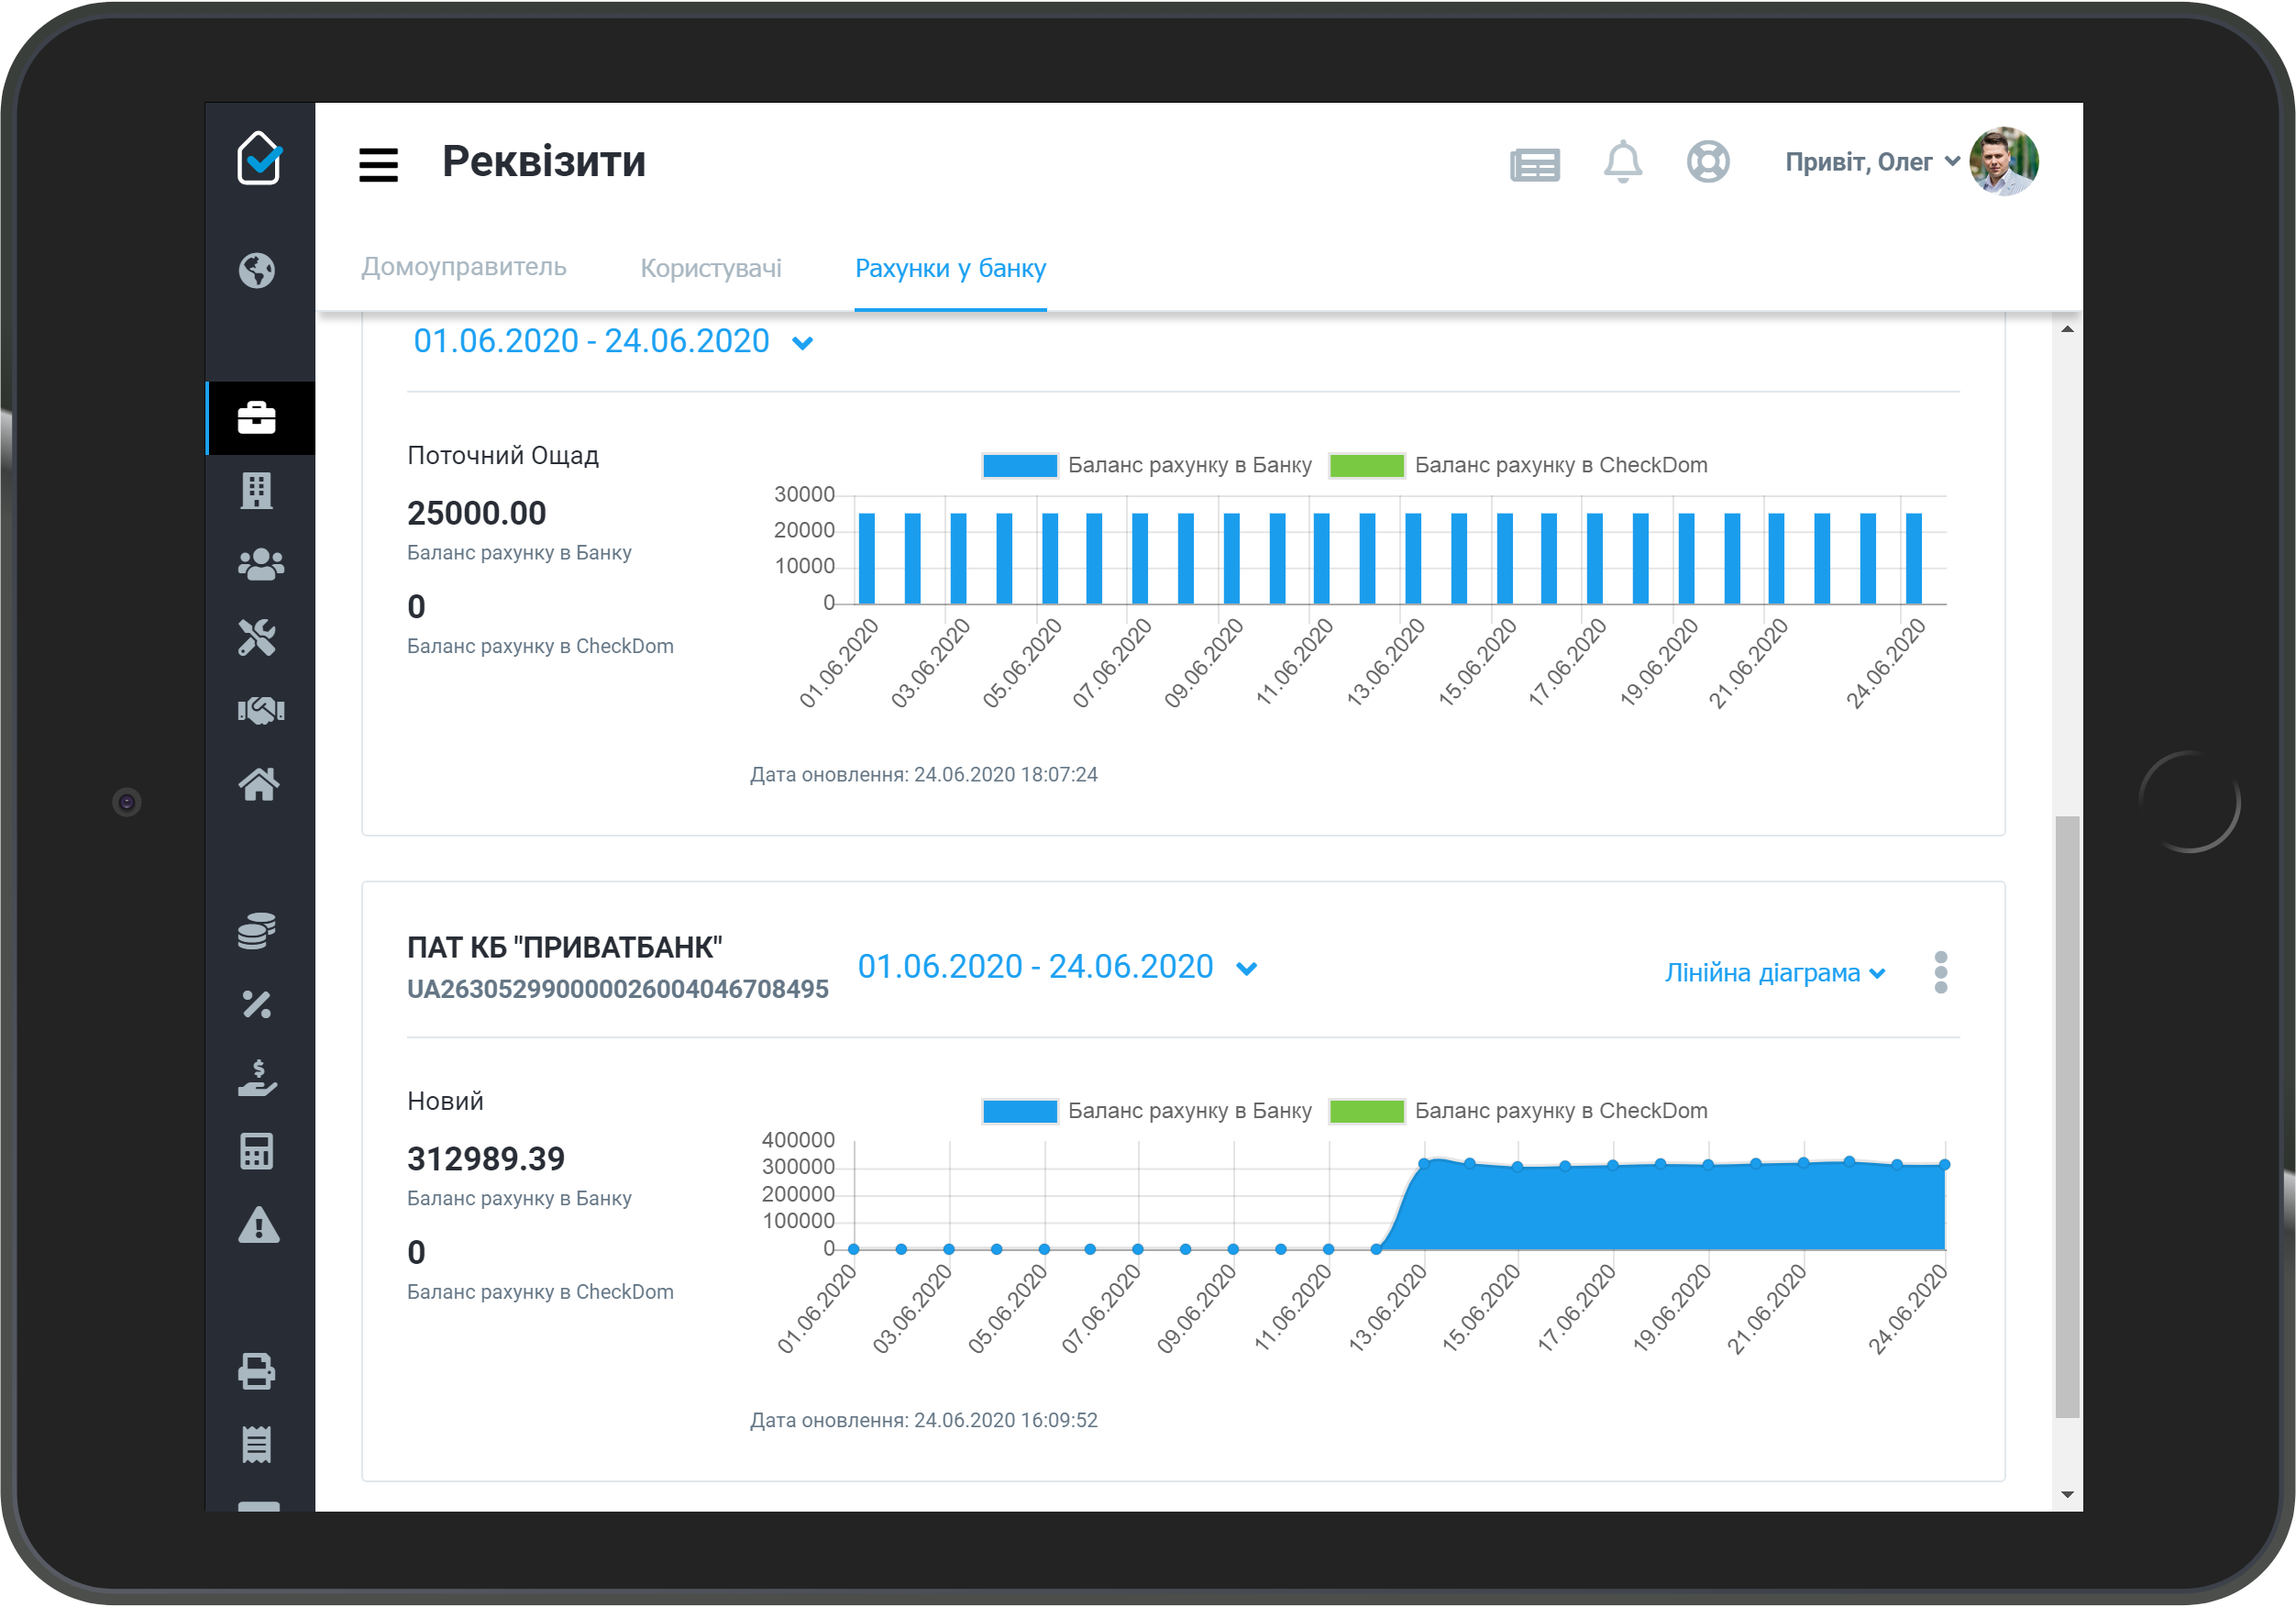The height and width of the screenshot is (1607, 2296).
Task: Click the 01.06.2020 data point in the Privatbank chart
Action: click(853, 1248)
